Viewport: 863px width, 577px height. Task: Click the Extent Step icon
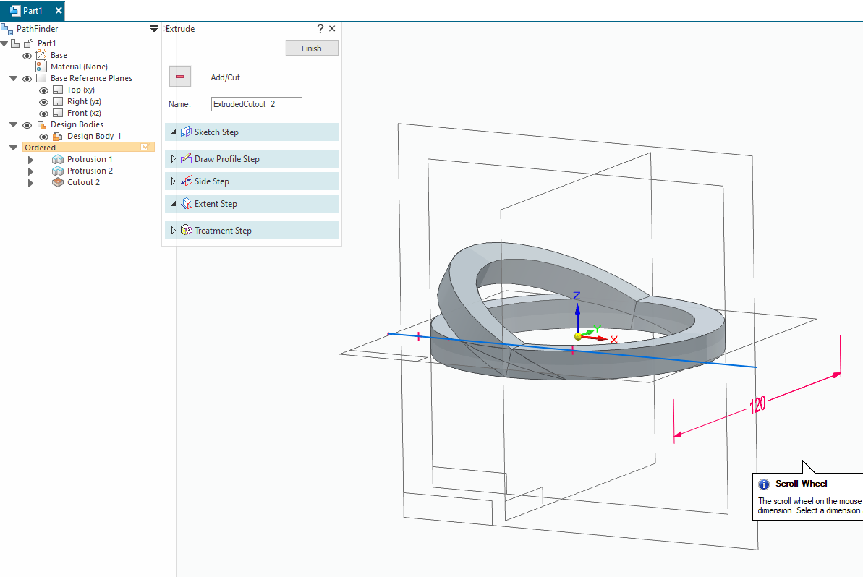pyautogui.click(x=186, y=203)
